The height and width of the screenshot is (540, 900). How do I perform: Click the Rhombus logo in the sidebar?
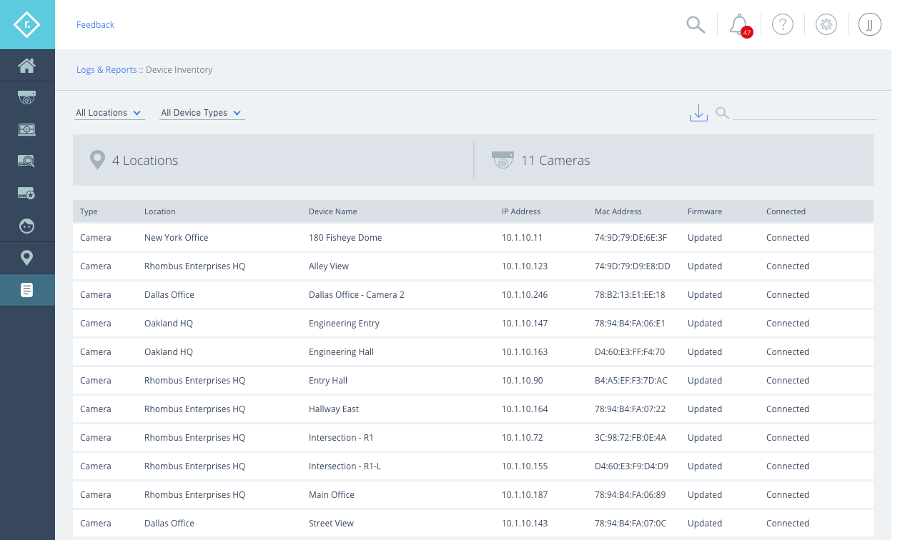pos(27,24)
